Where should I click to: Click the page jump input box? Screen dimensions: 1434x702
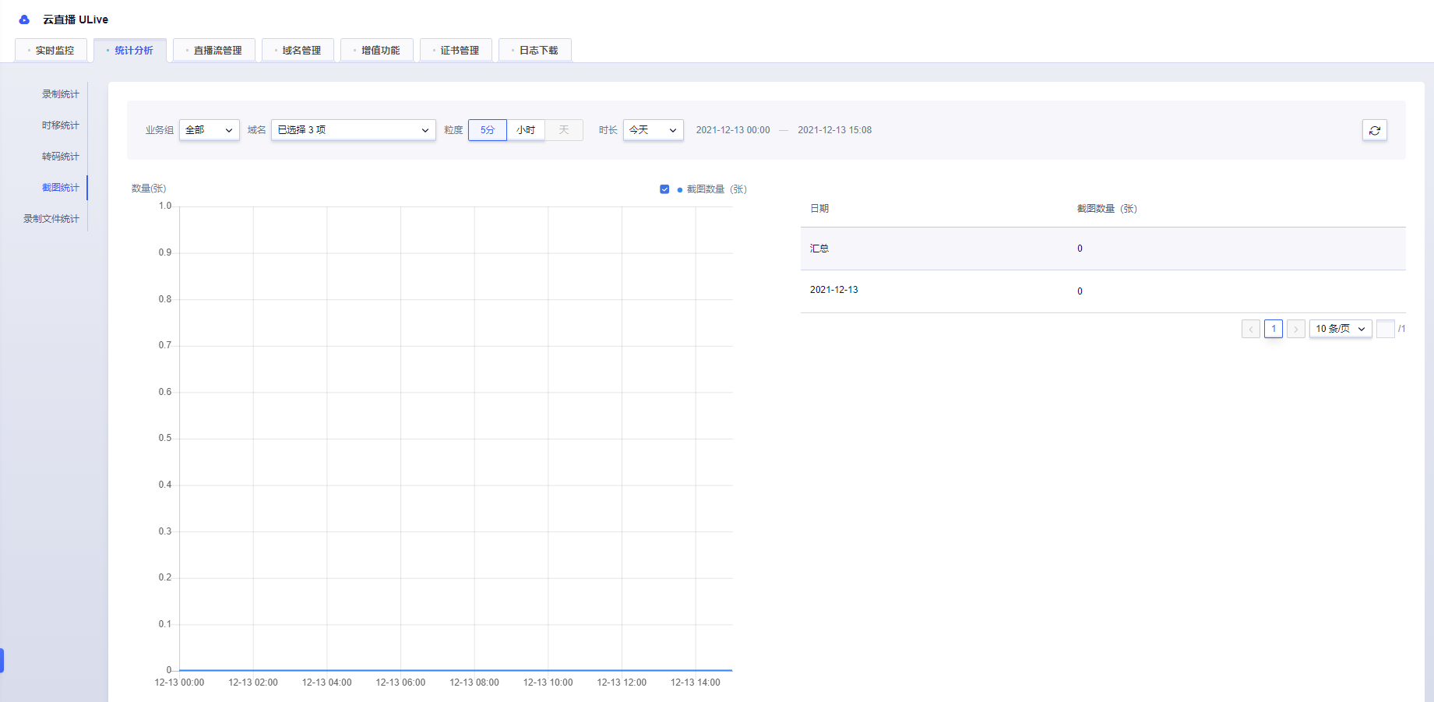[x=1386, y=329]
